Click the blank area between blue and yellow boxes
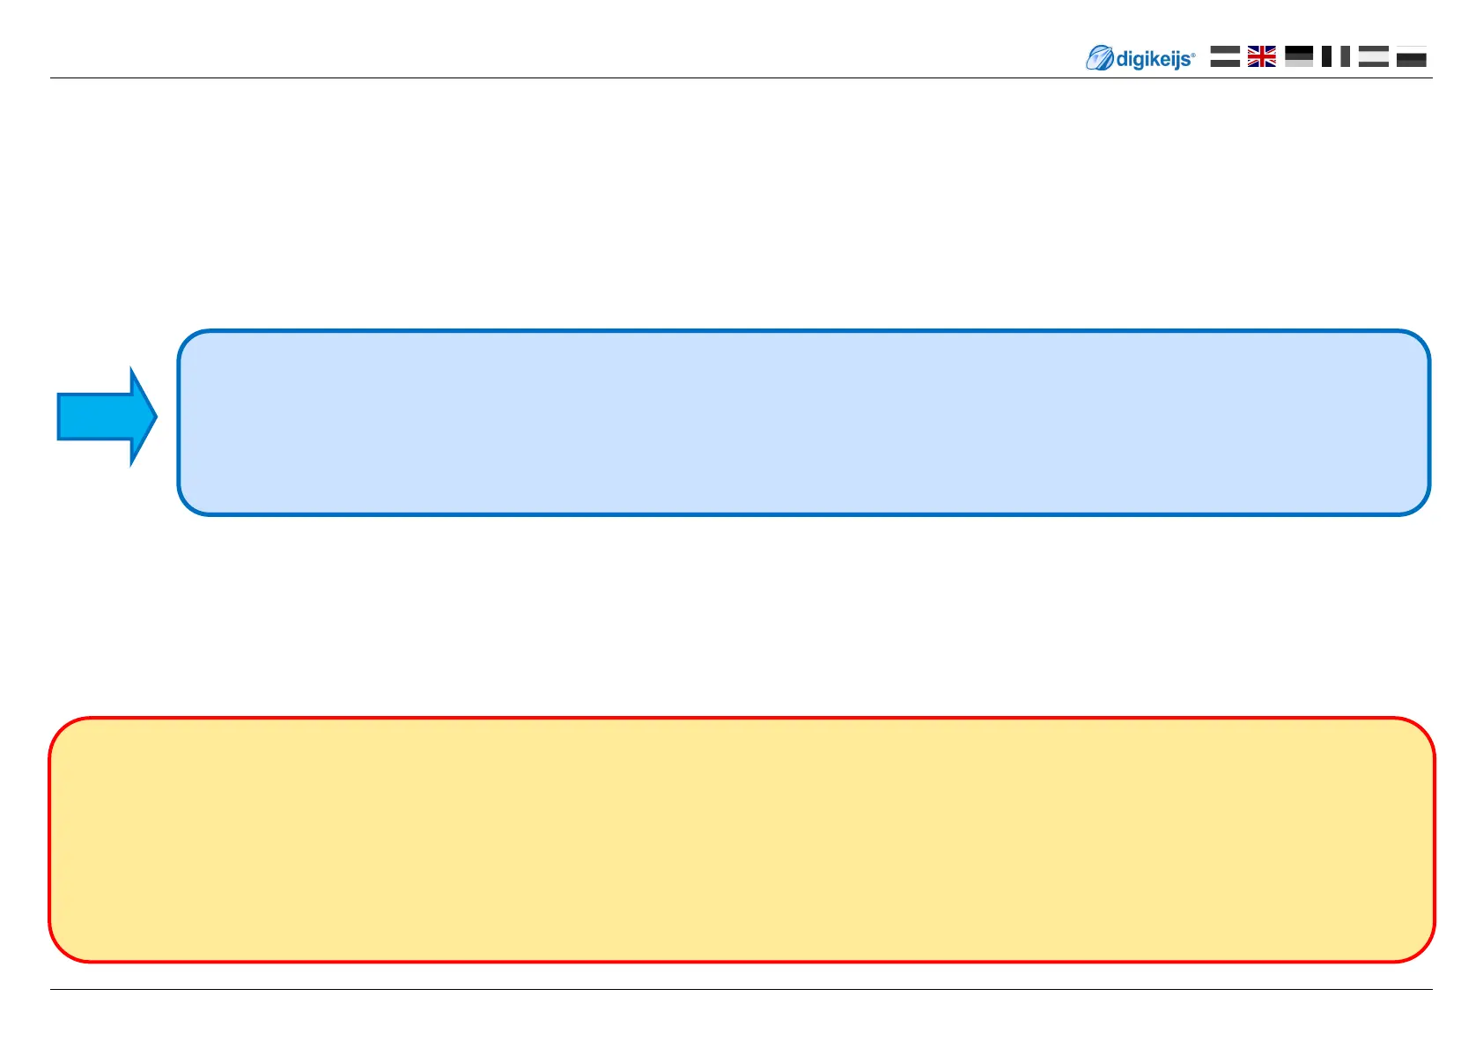Viewport: 1483px width, 1048px height. pos(741,616)
